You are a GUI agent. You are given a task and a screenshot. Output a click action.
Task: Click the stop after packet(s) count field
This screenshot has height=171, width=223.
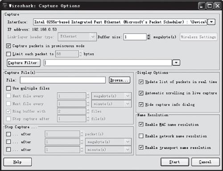click(x=62, y=134)
